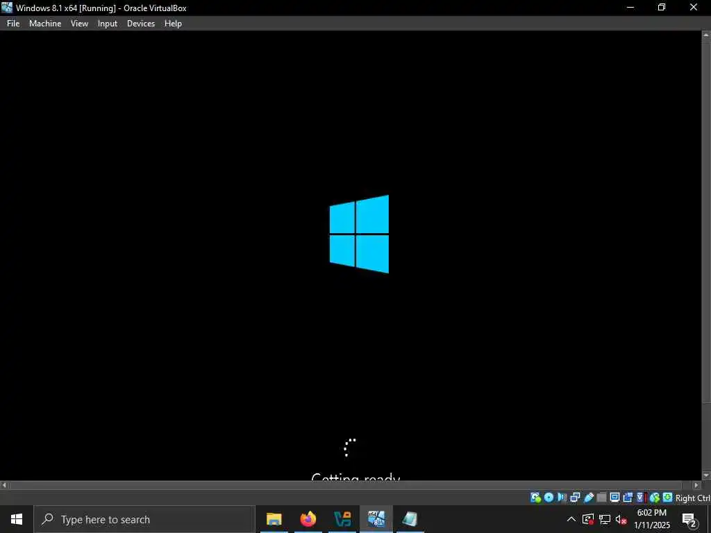711x533 pixels.
Task: Click the muted volume tray icon
Action: 621,519
